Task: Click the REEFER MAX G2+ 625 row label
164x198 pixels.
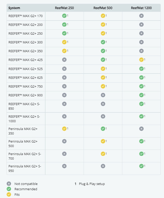Action: (26, 78)
